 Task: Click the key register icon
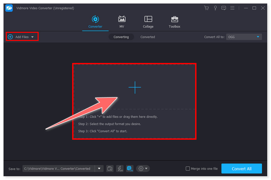(215, 8)
